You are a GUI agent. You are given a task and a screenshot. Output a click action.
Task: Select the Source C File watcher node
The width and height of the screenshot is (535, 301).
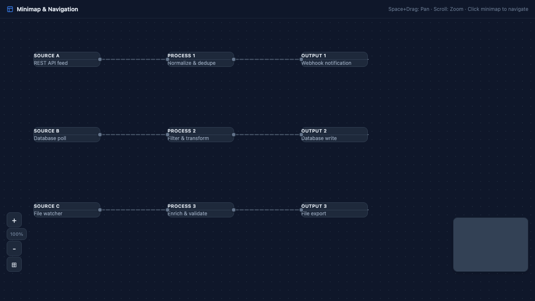click(x=67, y=210)
